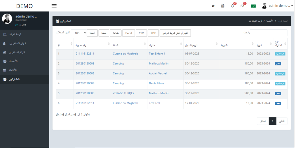295x148 pixels.
Task: Sort by التعريفة column header
Action: tap(237, 44)
